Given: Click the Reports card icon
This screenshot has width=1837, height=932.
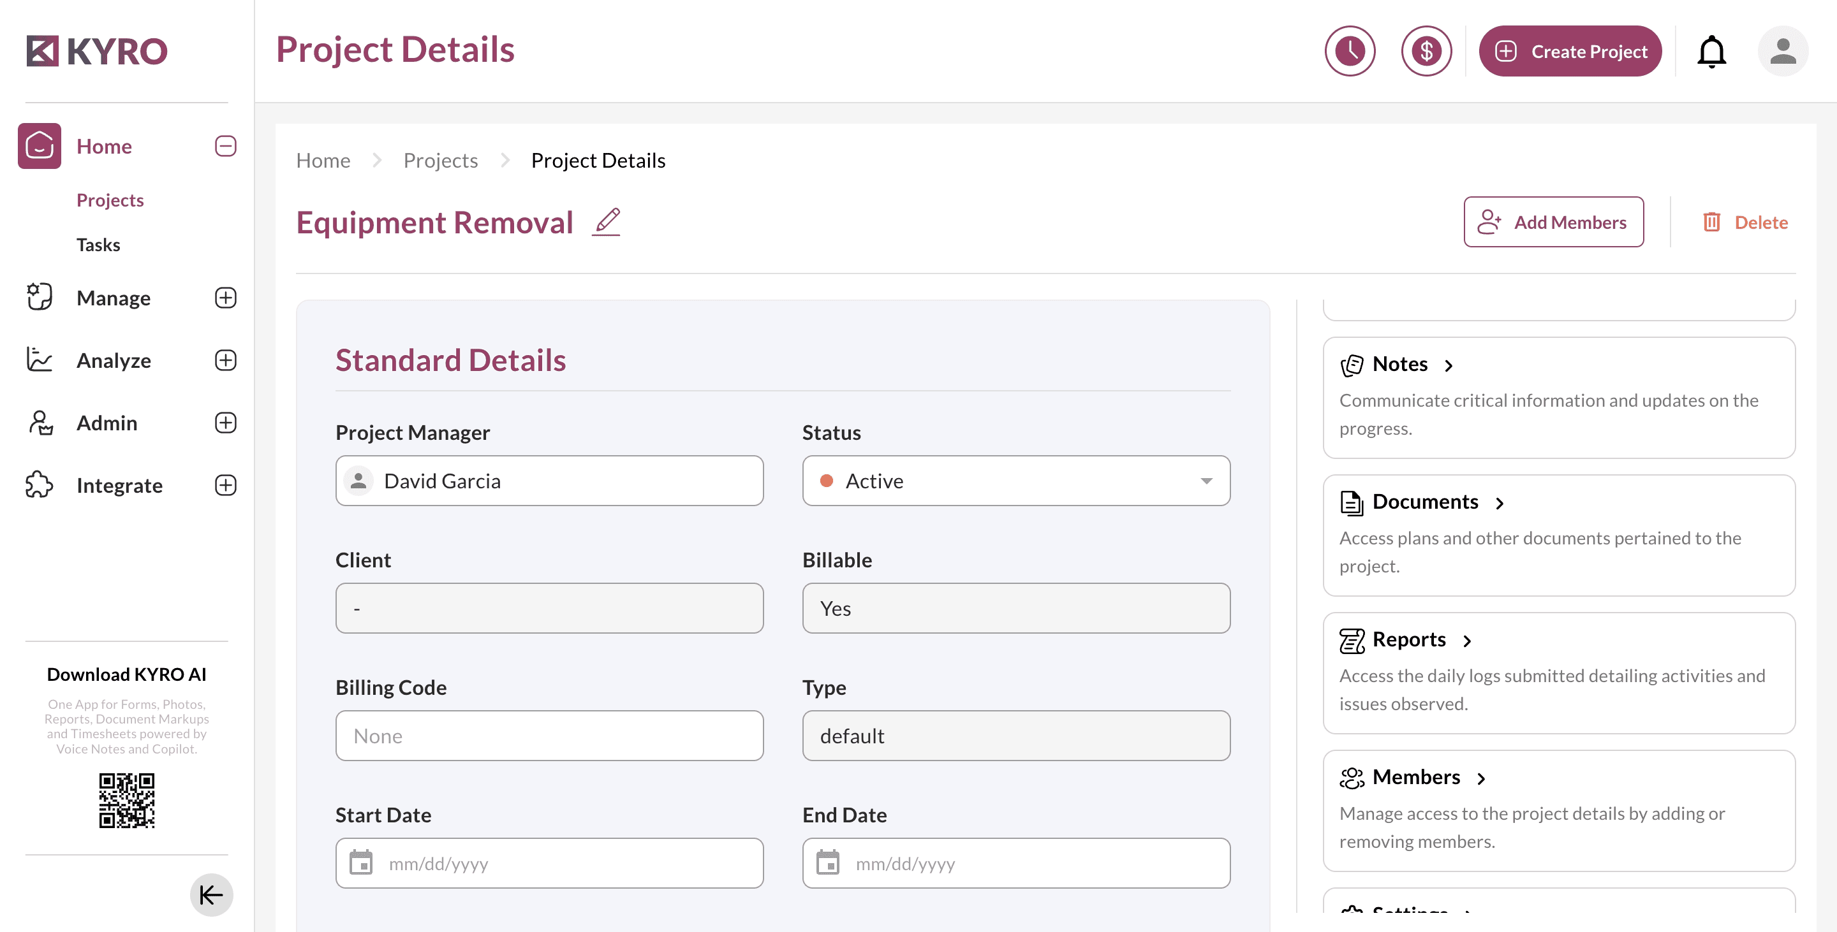Looking at the screenshot, I should tap(1352, 641).
